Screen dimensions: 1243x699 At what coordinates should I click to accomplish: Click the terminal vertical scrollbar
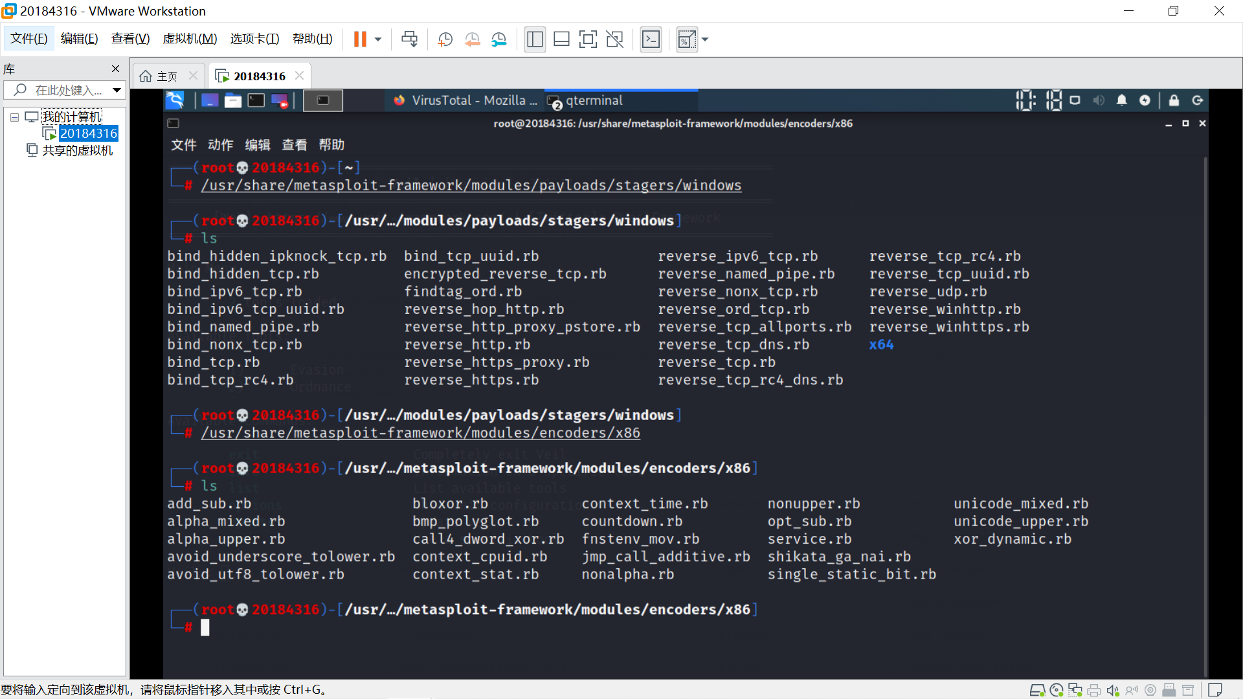coord(1205,414)
